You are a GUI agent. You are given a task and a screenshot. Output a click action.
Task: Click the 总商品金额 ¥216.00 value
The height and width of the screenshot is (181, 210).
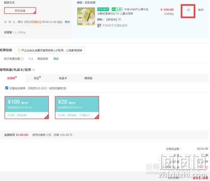[202, 149]
